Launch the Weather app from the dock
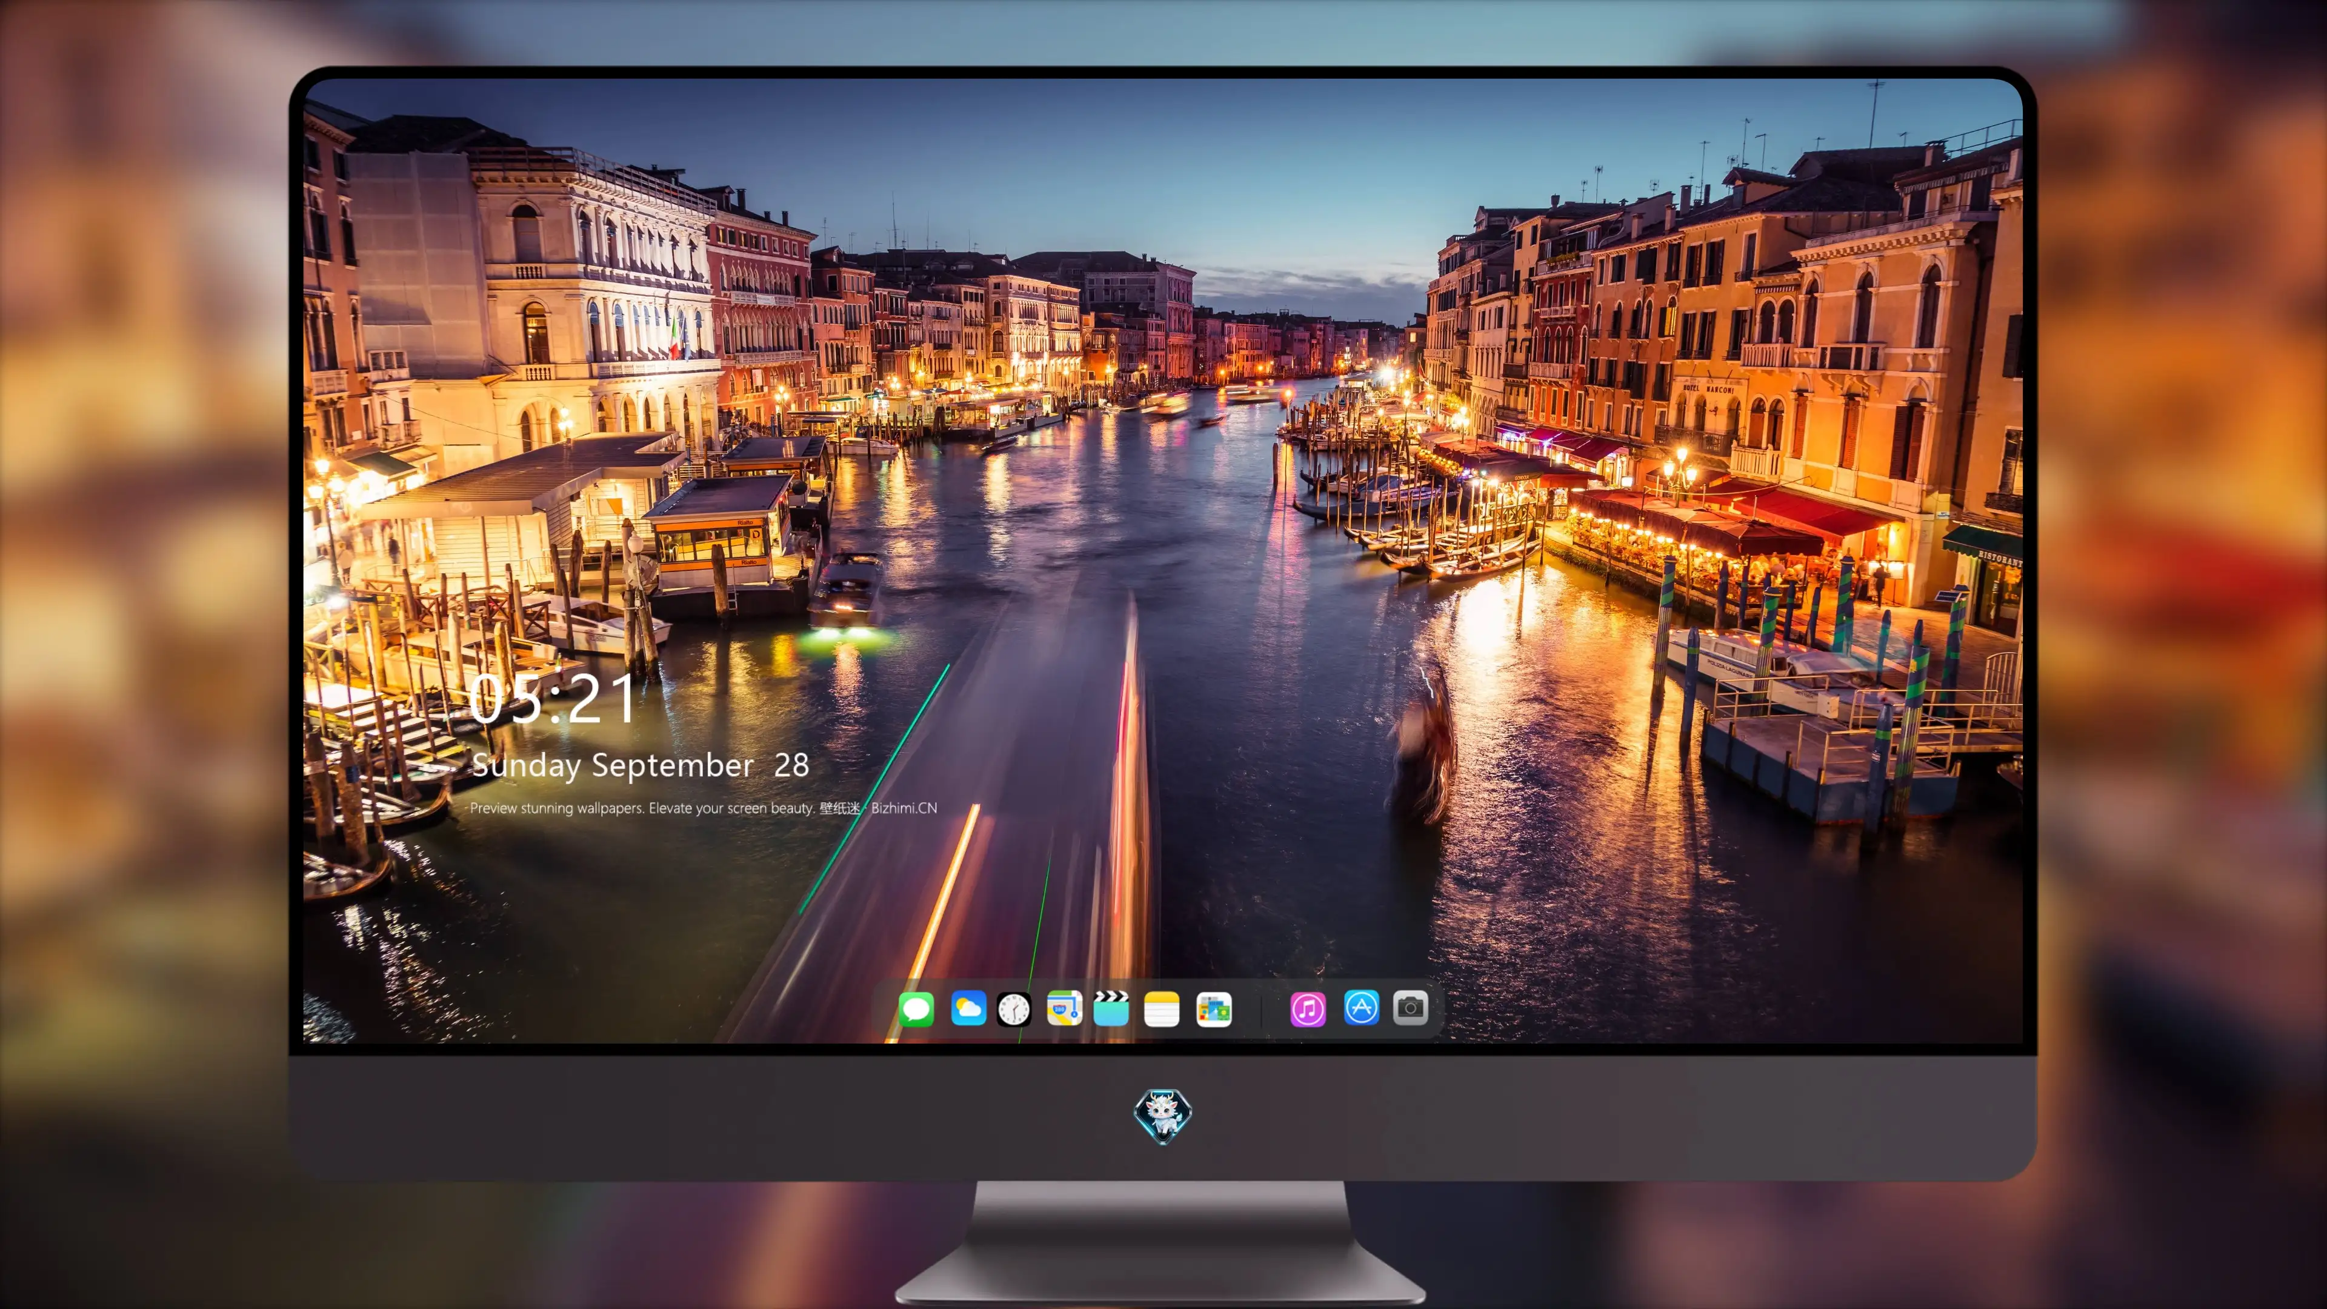This screenshot has height=1309, width=2327. click(x=968, y=1009)
